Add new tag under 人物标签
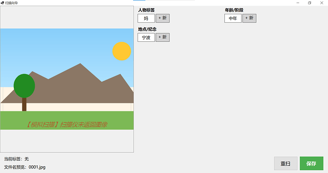The image size is (328, 173). [163, 18]
